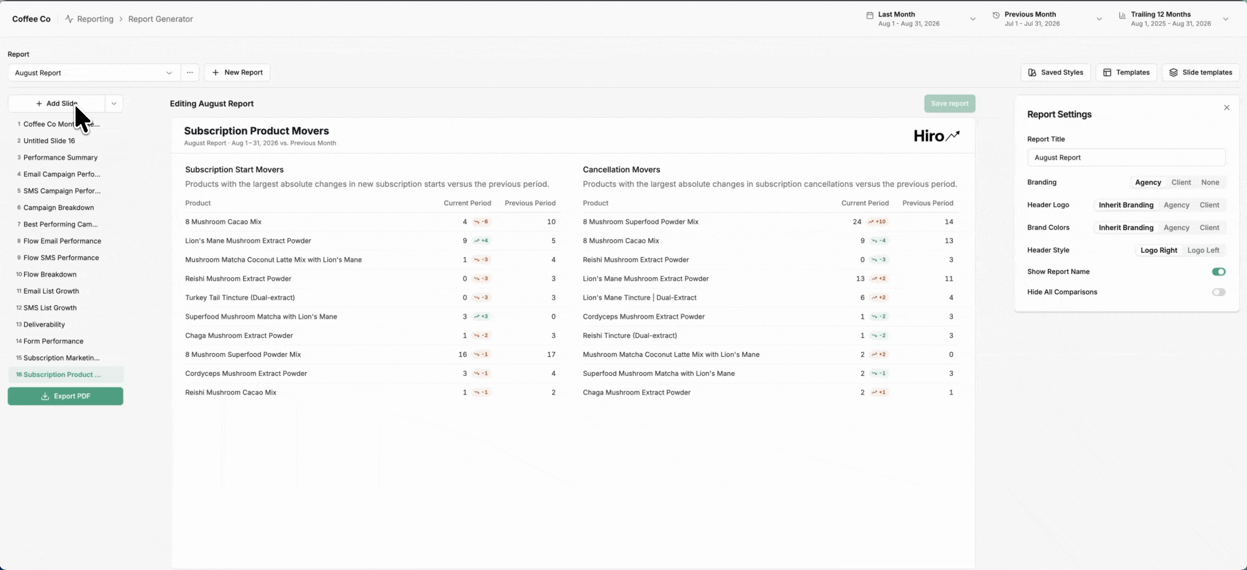Click the Report Title input field

[1126, 158]
